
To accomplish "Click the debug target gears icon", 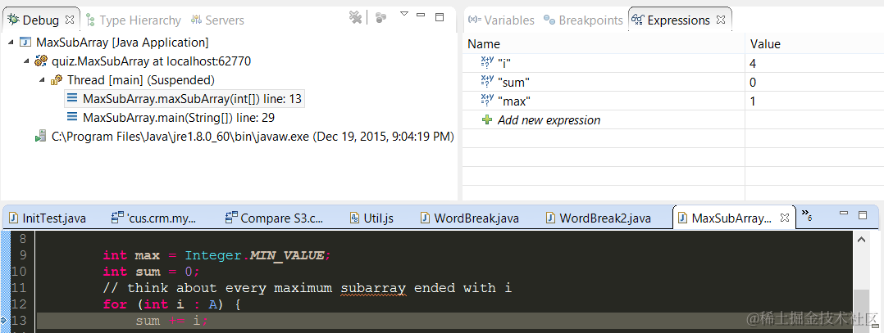I will click(41, 61).
